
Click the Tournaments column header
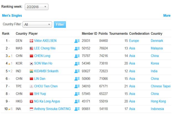(x=118, y=34)
